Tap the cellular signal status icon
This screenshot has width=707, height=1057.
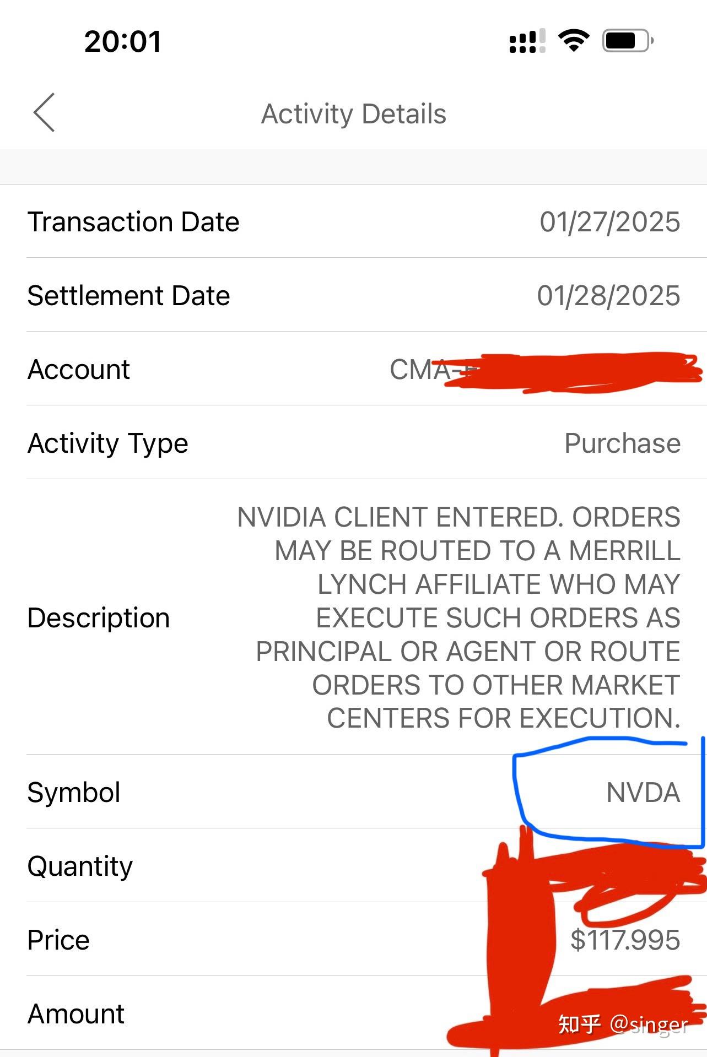point(527,41)
